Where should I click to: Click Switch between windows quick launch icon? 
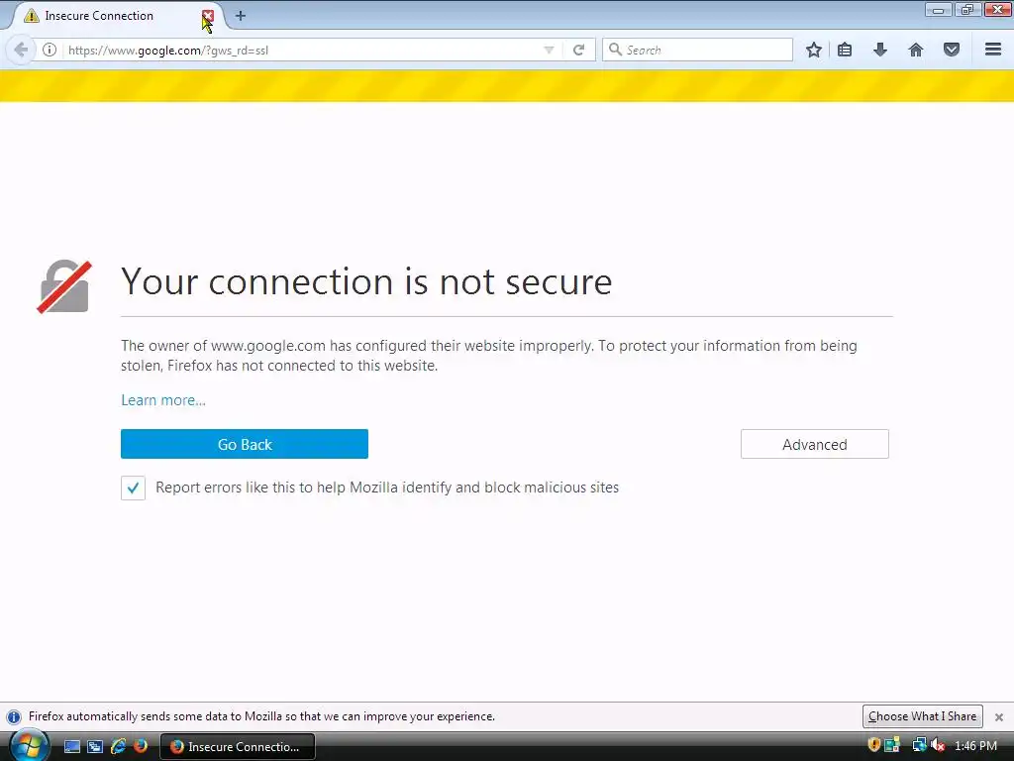tap(95, 747)
